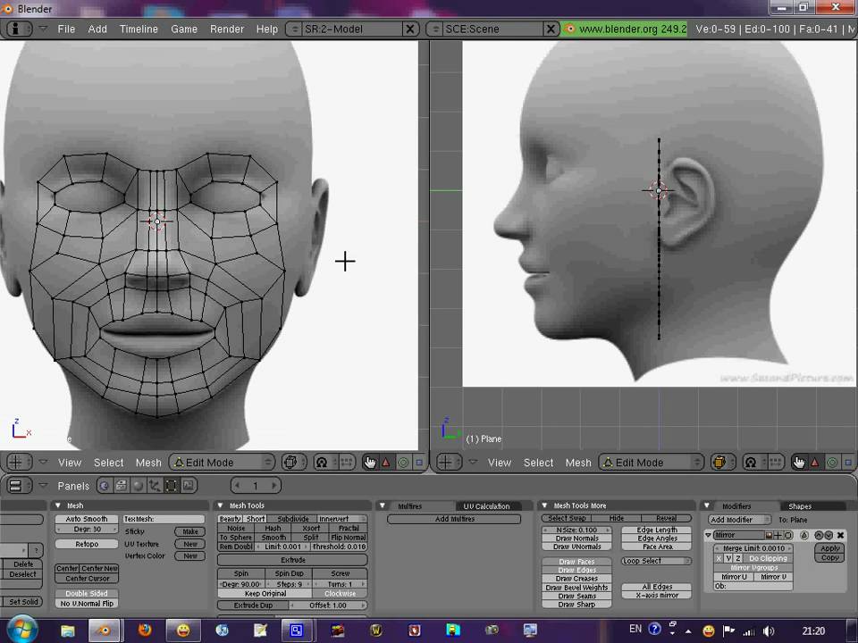The height and width of the screenshot is (643, 858).
Task: Click the draw type icon in right viewport header
Action: coord(719,462)
